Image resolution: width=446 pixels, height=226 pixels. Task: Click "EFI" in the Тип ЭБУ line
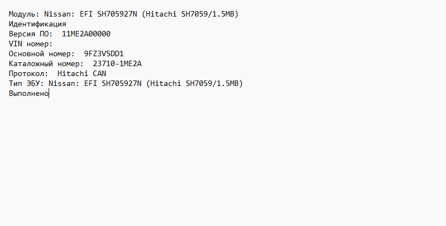coord(91,83)
